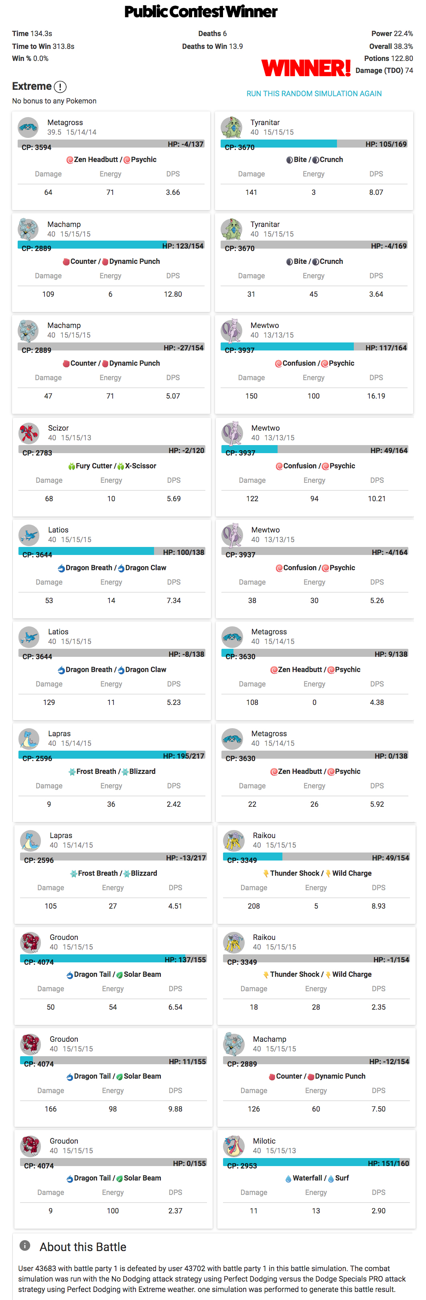426x1300 pixels.
Task: Click the Latios avatar with HP 100/138
Action: pyautogui.click(x=29, y=535)
